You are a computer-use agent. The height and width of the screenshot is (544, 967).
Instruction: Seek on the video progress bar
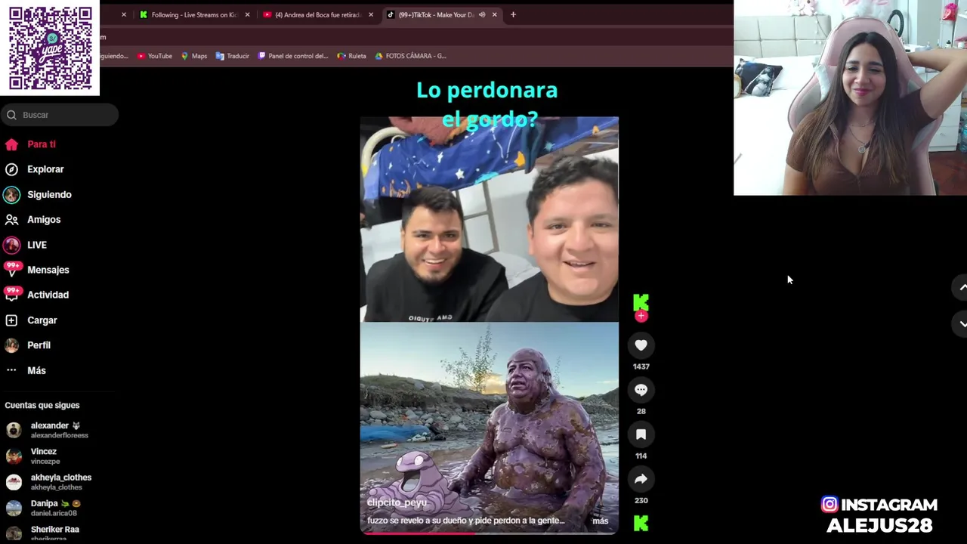pyautogui.click(x=489, y=533)
